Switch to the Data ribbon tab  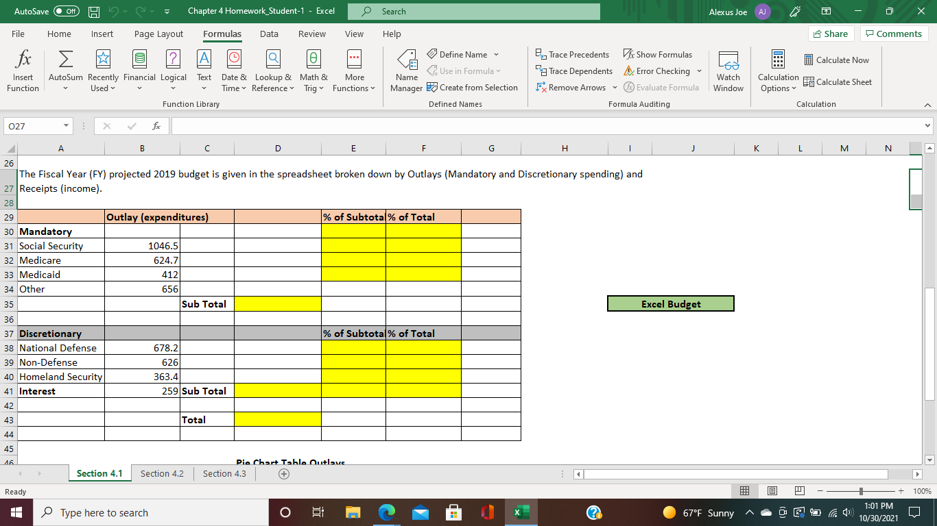269,34
